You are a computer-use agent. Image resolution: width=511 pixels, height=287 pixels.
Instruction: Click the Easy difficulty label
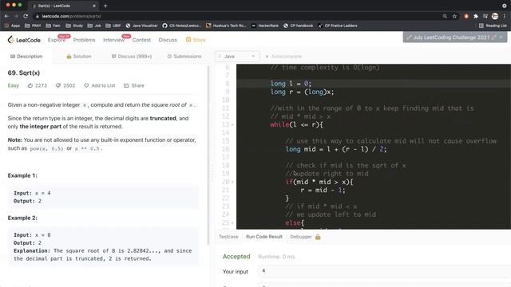[x=14, y=85]
